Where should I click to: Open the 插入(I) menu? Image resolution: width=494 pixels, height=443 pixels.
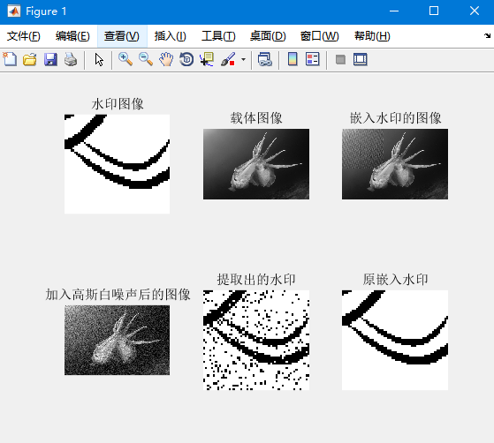pyautogui.click(x=171, y=36)
